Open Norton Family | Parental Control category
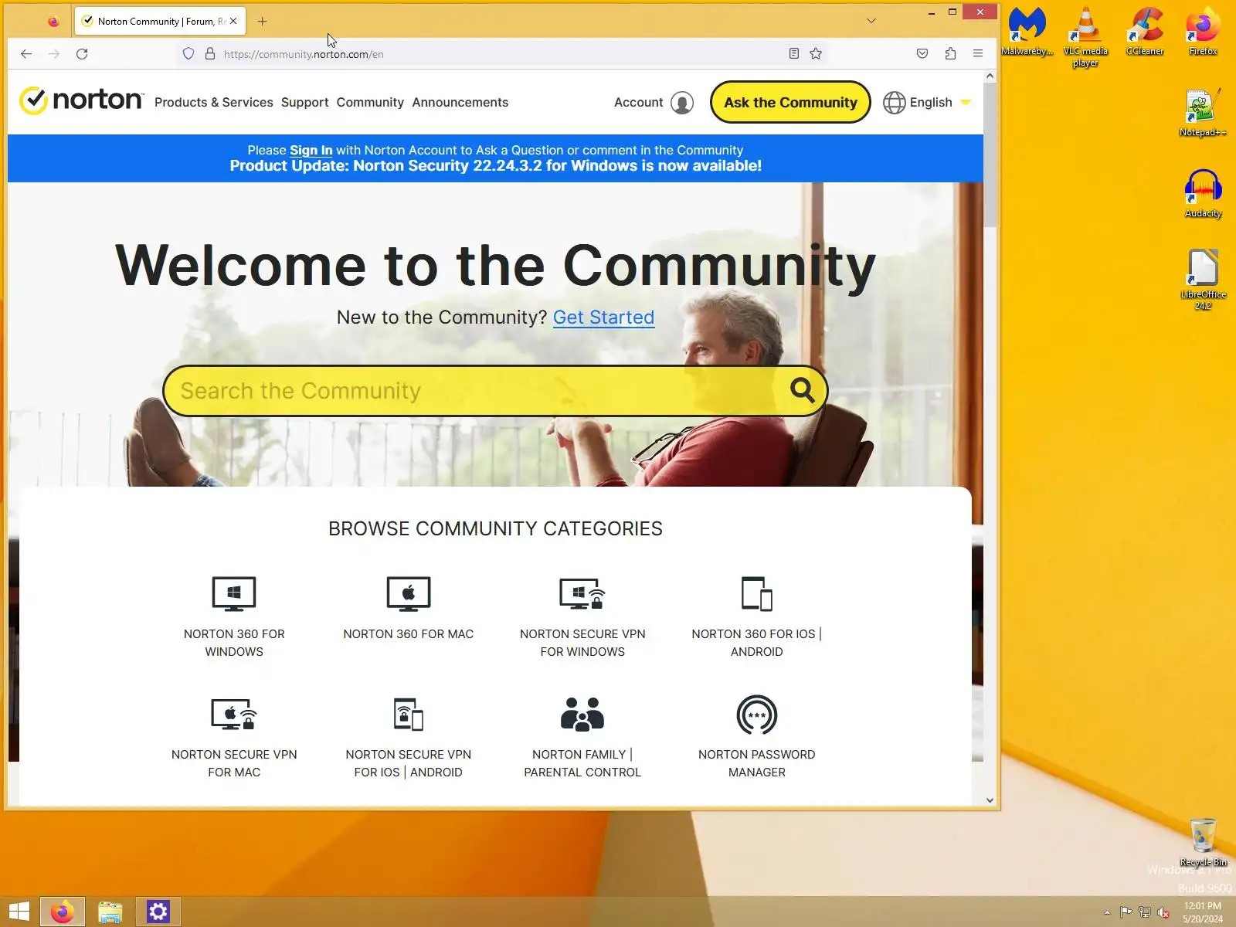This screenshot has width=1236, height=927. tap(582, 738)
